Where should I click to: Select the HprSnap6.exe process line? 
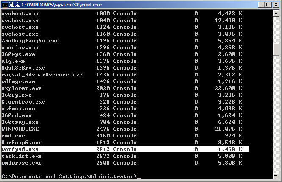[22, 143]
